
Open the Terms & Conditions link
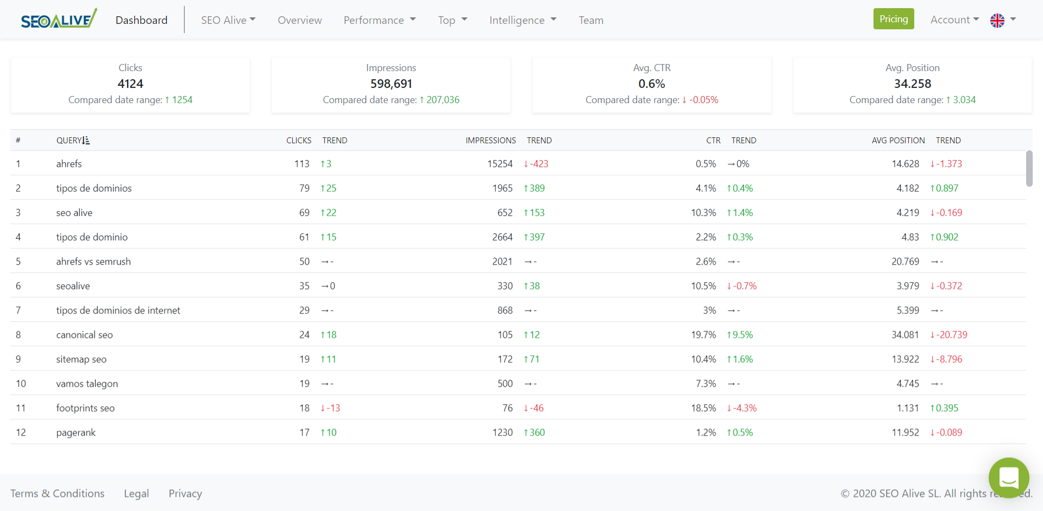[58, 494]
